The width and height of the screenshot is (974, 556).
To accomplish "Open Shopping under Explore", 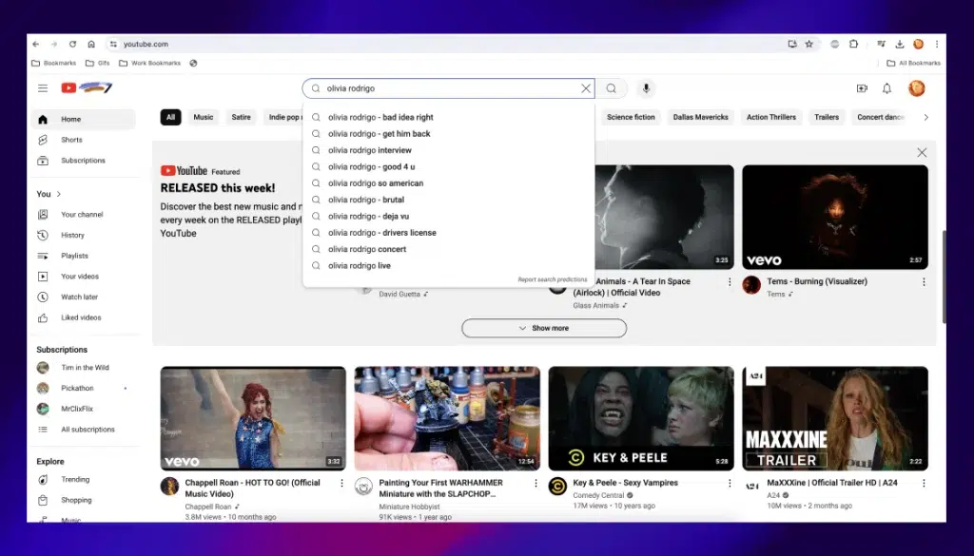I will pos(84,500).
